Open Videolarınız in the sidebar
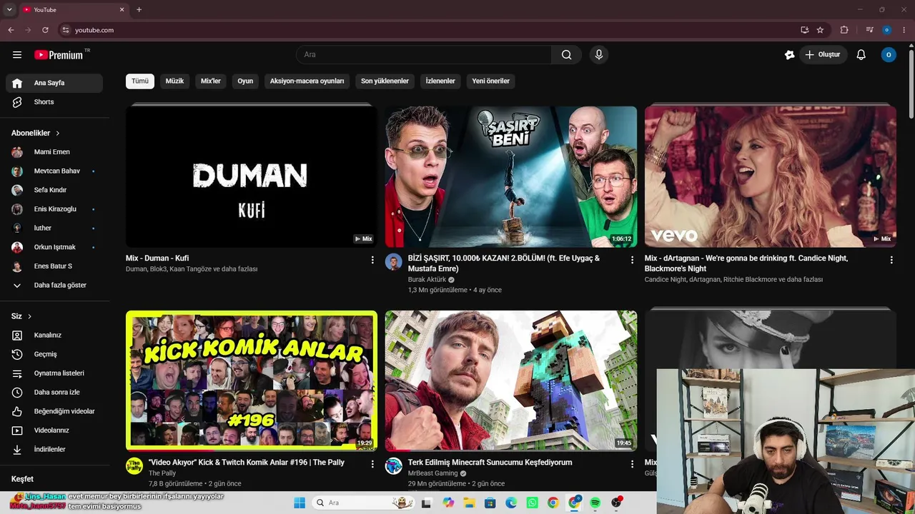The image size is (915, 514). (x=54, y=430)
